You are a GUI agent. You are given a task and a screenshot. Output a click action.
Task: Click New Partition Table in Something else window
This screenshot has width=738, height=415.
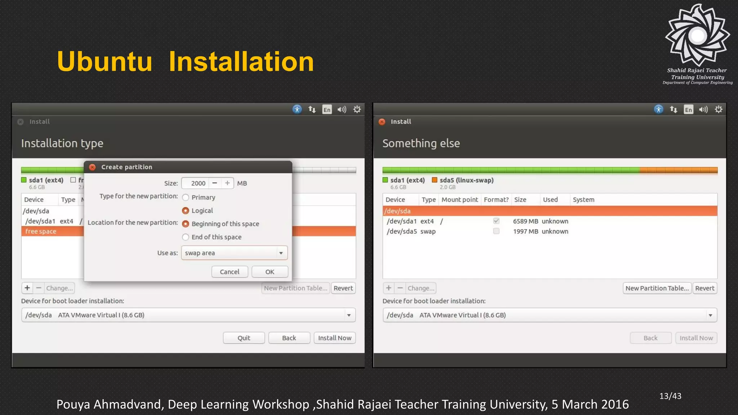tap(657, 288)
